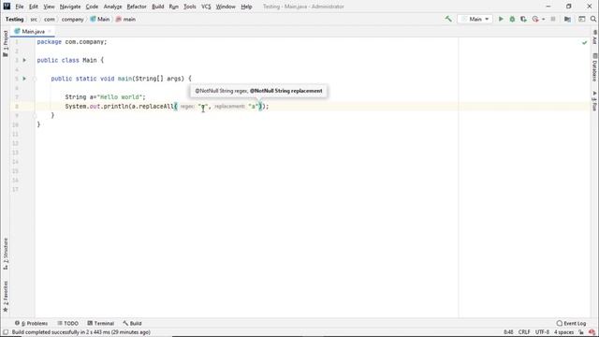Open the Build tool window tab
599x337 pixels.
coord(132,323)
